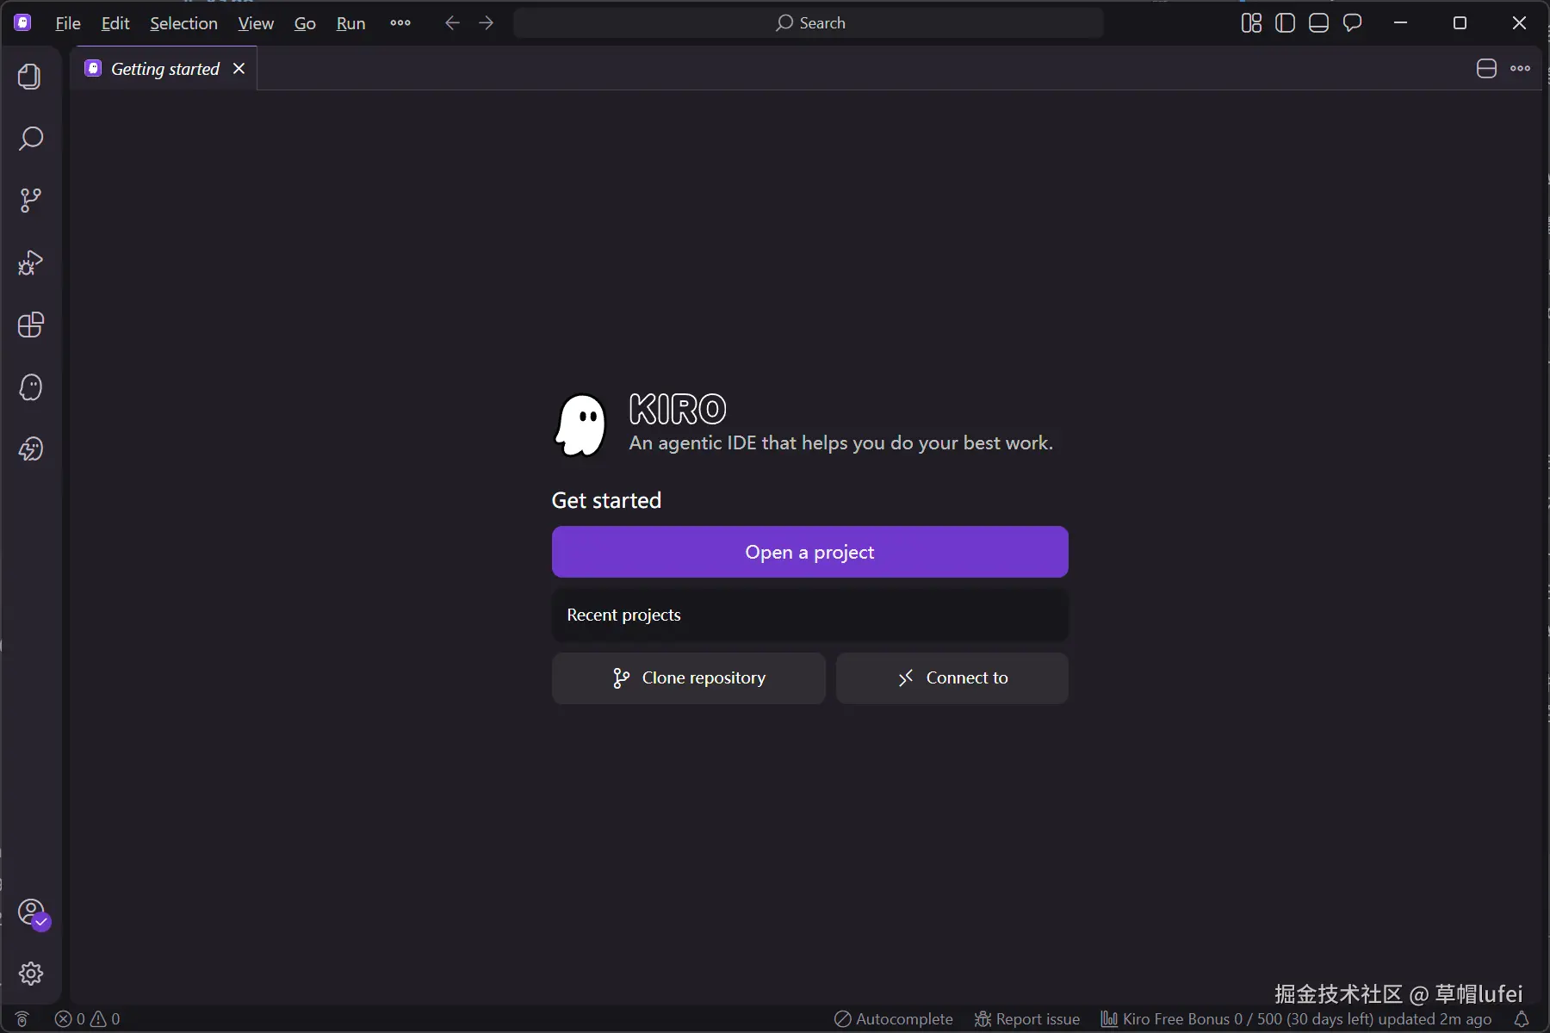
Task: Select the Getting started tab
Action: point(164,69)
